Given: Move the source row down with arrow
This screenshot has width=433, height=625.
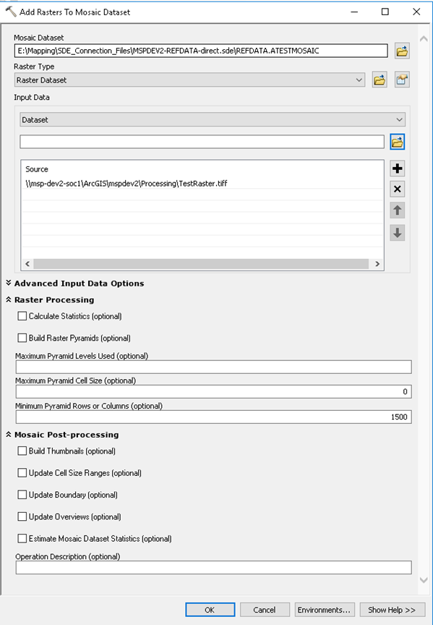Looking at the screenshot, I should [x=397, y=233].
